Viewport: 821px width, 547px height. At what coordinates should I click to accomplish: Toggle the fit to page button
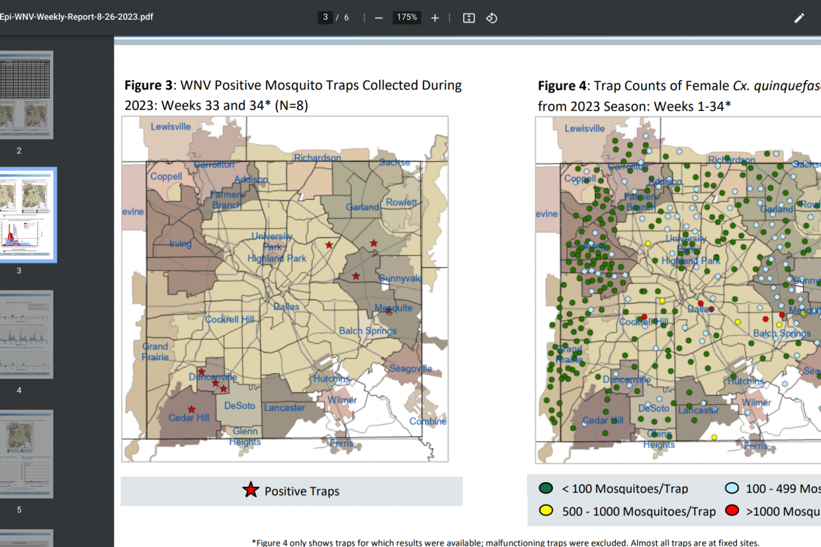tap(469, 18)
